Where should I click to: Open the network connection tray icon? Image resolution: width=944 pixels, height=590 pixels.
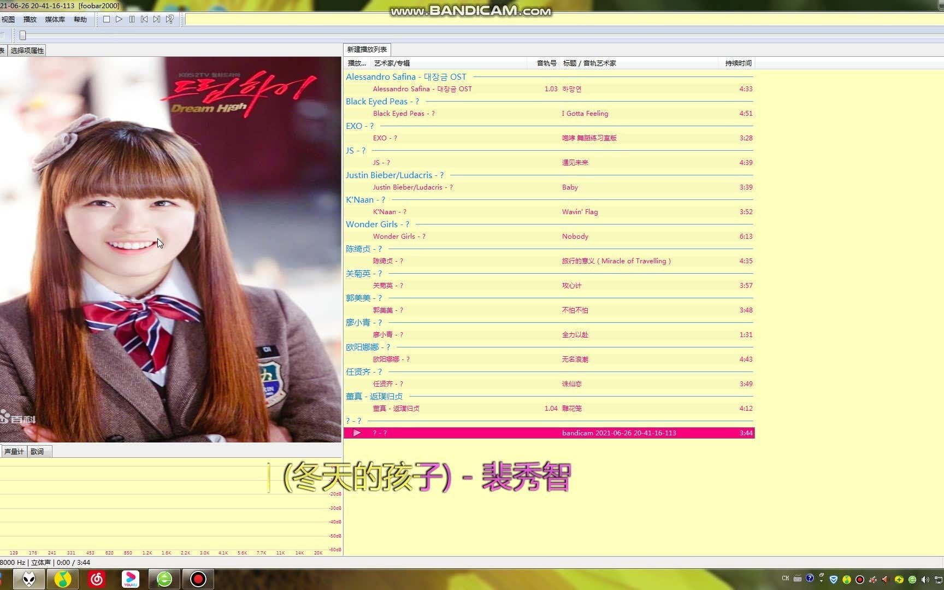939,580
